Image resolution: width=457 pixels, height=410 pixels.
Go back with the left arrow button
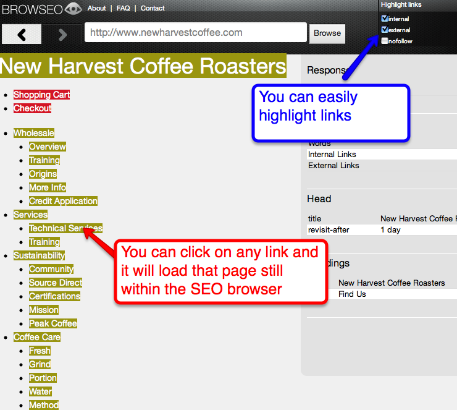[x=22, y=35]
